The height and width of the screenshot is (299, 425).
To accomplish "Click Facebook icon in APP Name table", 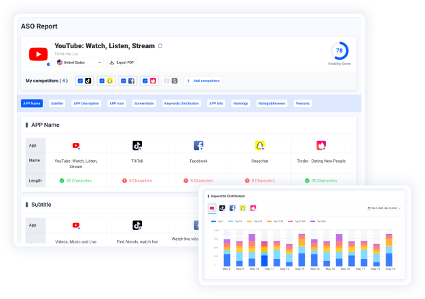I will (x=199, y=146).
